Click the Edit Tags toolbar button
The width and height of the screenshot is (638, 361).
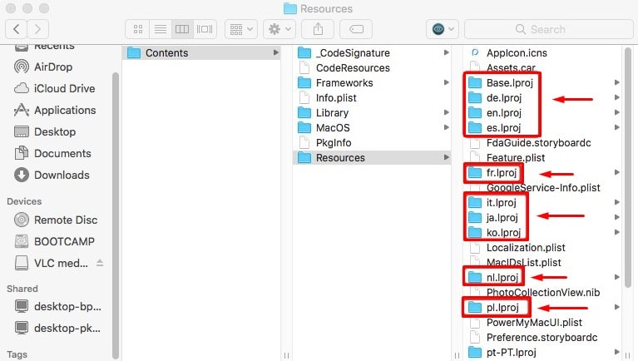click(356, 29)
